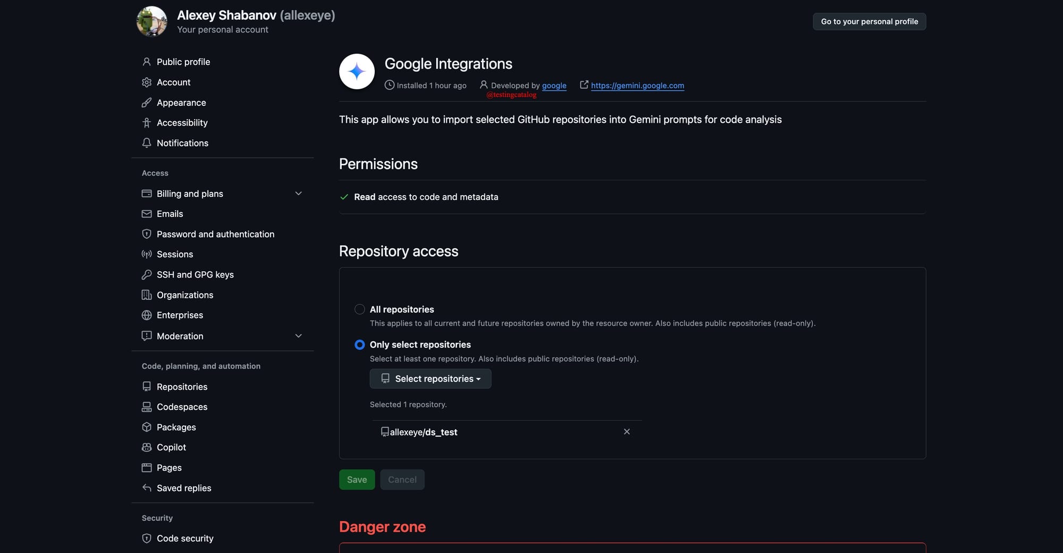
Task: Click the user profile avatar picture
Action: (x=152, y=21)
